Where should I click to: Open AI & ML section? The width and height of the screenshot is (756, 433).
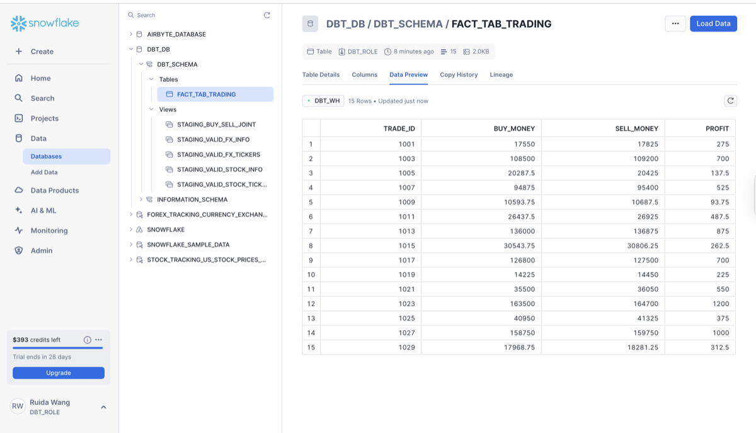(43, 210)
